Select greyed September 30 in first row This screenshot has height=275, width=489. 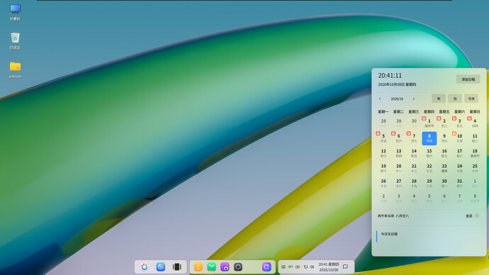(x=414, y=123)
